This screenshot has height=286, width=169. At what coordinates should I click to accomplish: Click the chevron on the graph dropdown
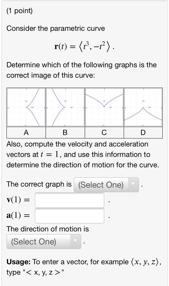pos(133,185)
